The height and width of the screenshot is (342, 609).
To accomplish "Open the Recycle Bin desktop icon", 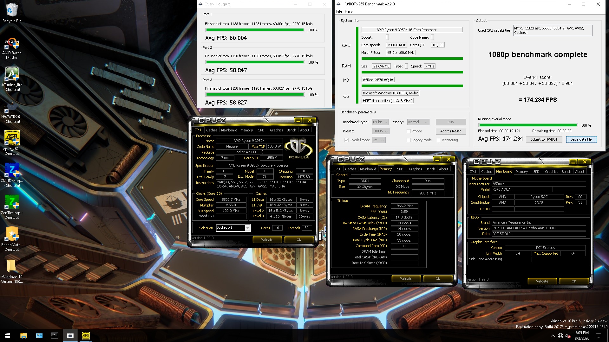I will point(12,13).
